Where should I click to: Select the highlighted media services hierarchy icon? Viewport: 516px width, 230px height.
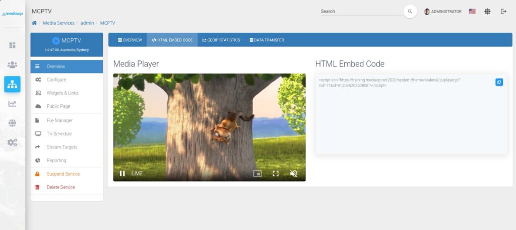tap(12, 84)
